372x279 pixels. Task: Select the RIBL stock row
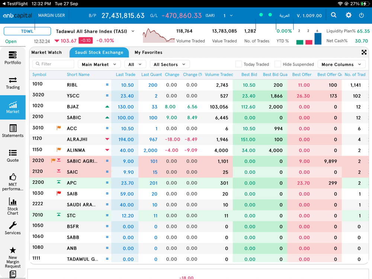tap(199, 85)
